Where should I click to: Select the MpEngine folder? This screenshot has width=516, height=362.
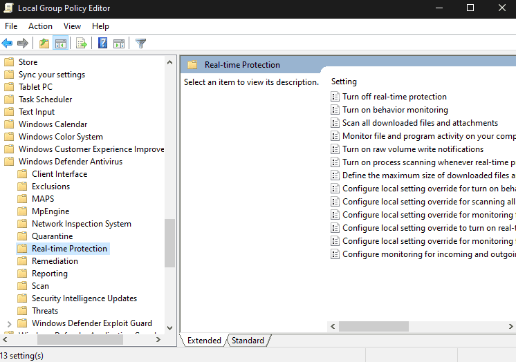coord(50,211)
